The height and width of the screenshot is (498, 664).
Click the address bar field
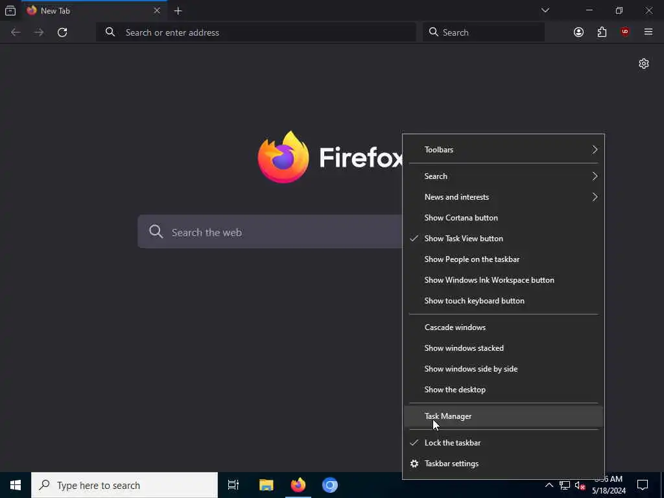(255, 32)
